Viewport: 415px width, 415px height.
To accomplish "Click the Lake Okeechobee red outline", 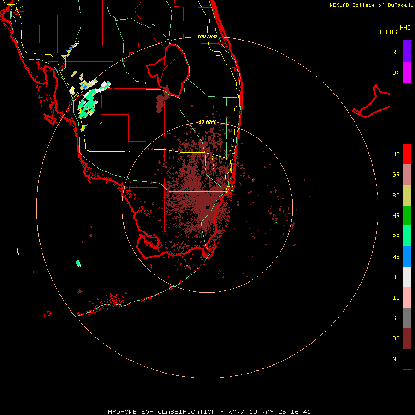I will click(168, 70).
